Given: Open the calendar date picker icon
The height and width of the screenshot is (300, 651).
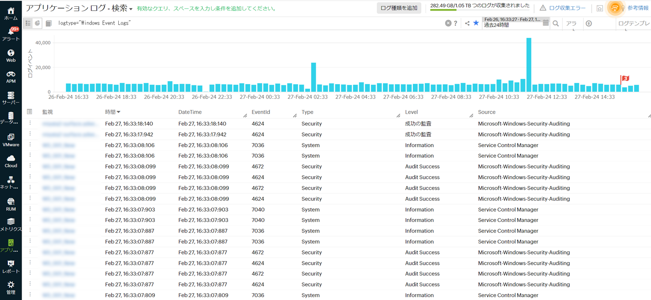Looking at the screenshot, I should click(546, 23).
